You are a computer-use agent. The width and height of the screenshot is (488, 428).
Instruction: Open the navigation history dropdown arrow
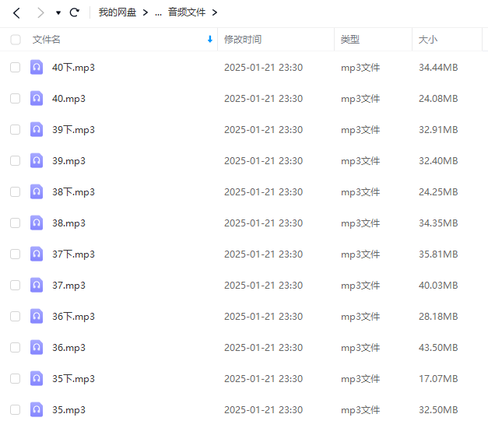pos(58,12)
